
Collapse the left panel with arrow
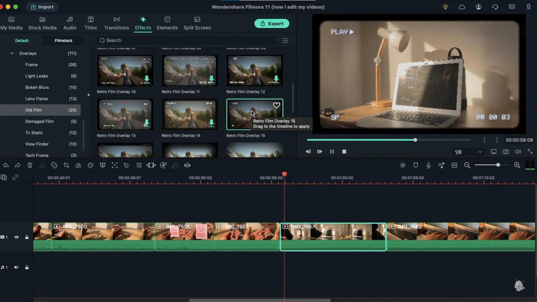pyautogui.click(x=88, y=95)
